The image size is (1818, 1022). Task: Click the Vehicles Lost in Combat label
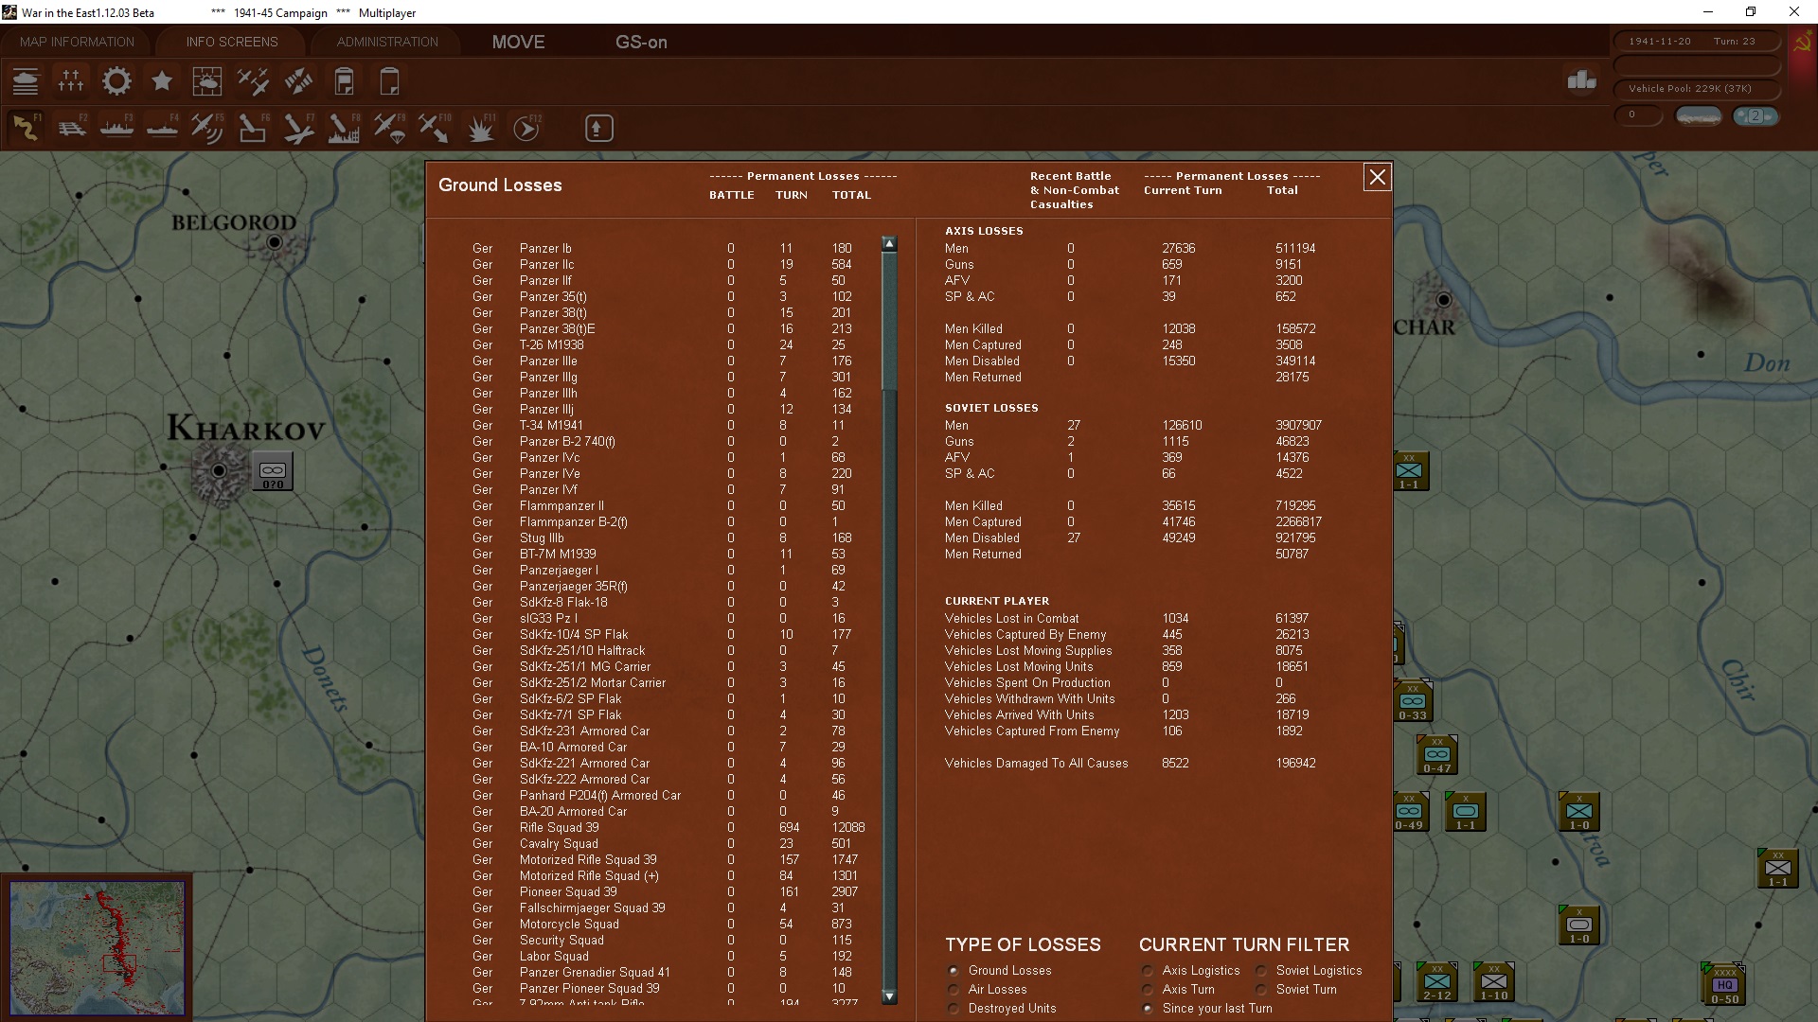pyautogui.click(x=1011, y=619)
